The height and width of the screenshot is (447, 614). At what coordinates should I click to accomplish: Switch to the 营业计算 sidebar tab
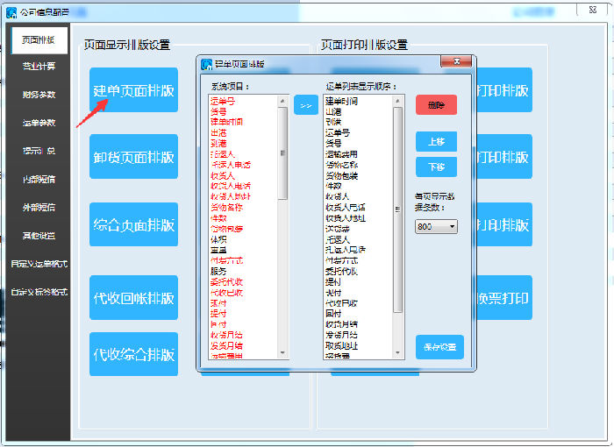point(39,67)
